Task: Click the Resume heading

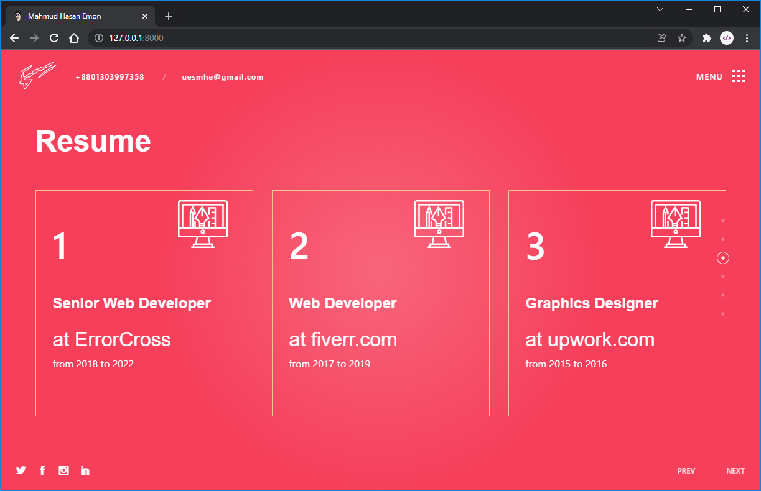Action: click(93, 141)
